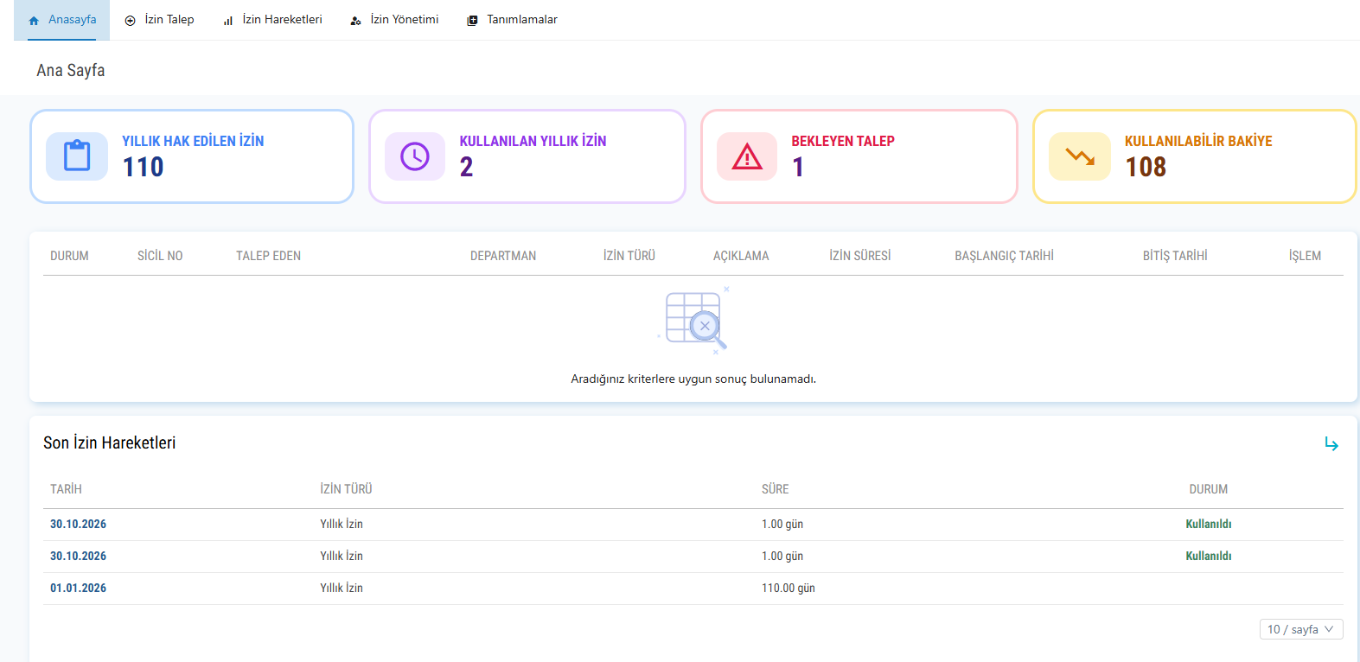Screen dimensions: 1360x662
Task: Click the TALEP EDEN column header
Action: click(268, 256)
